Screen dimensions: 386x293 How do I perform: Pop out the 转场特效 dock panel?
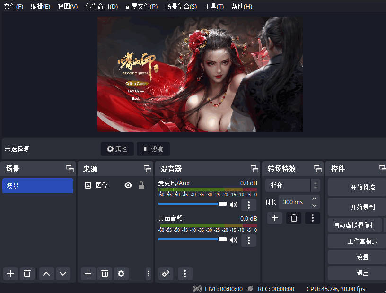[x=318, y=169]
